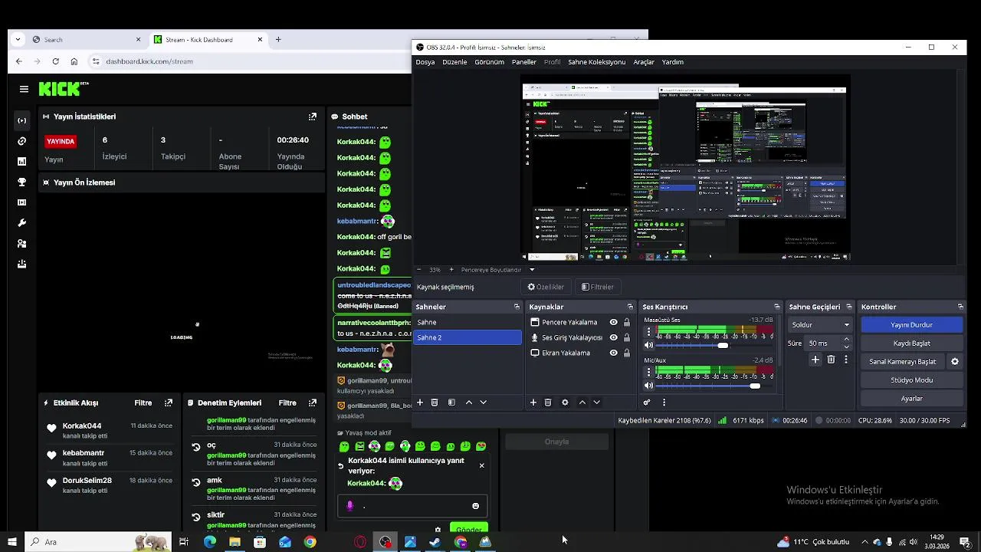Mute Mic/Aux speaker icon

649,386
